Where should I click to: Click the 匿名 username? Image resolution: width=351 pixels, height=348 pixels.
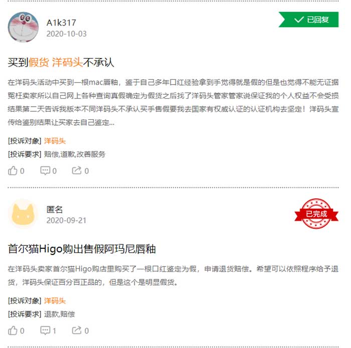pyautogui.click(x=55, y=209)
